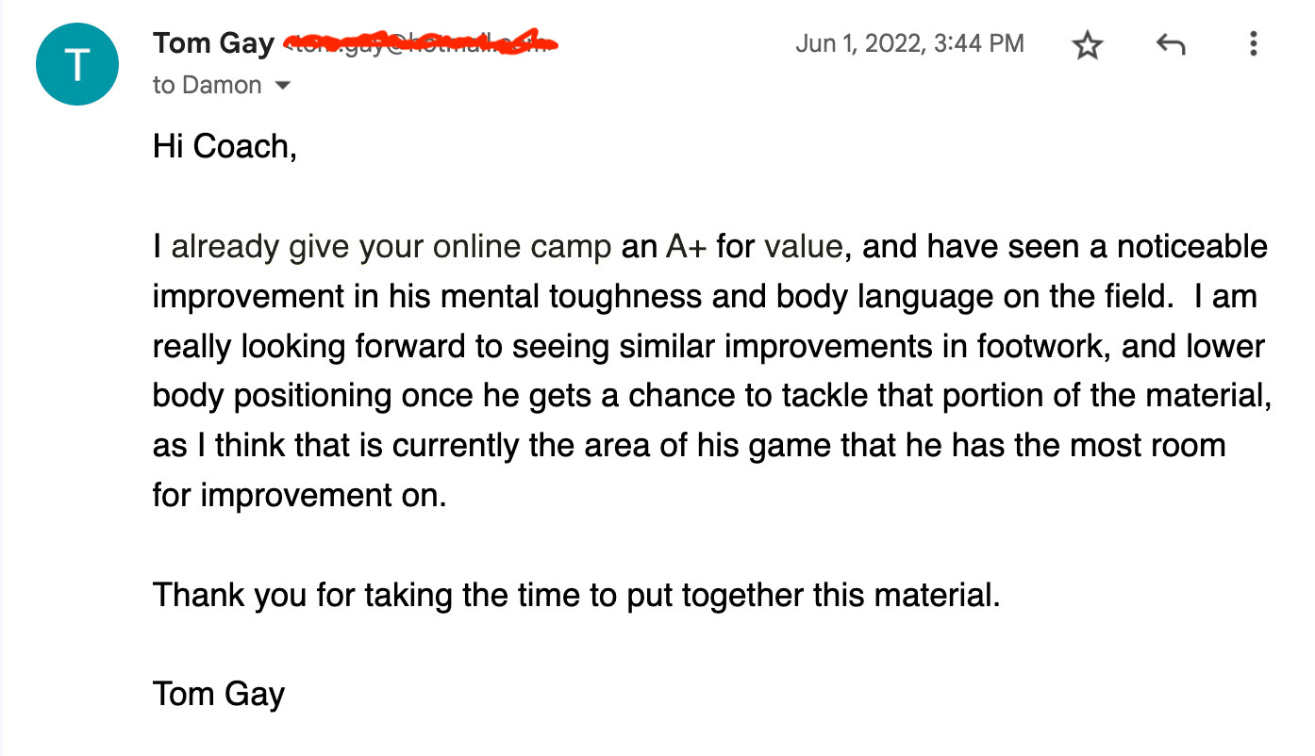Click the 'Tom Gay' signature at the bottom
The image size is (1315, 756).
point(218,695)
